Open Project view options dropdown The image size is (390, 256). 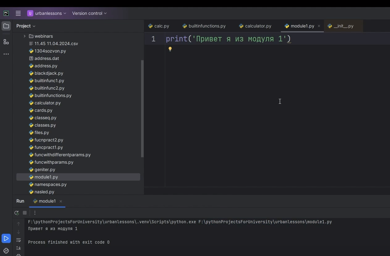[x=26, y=26]
